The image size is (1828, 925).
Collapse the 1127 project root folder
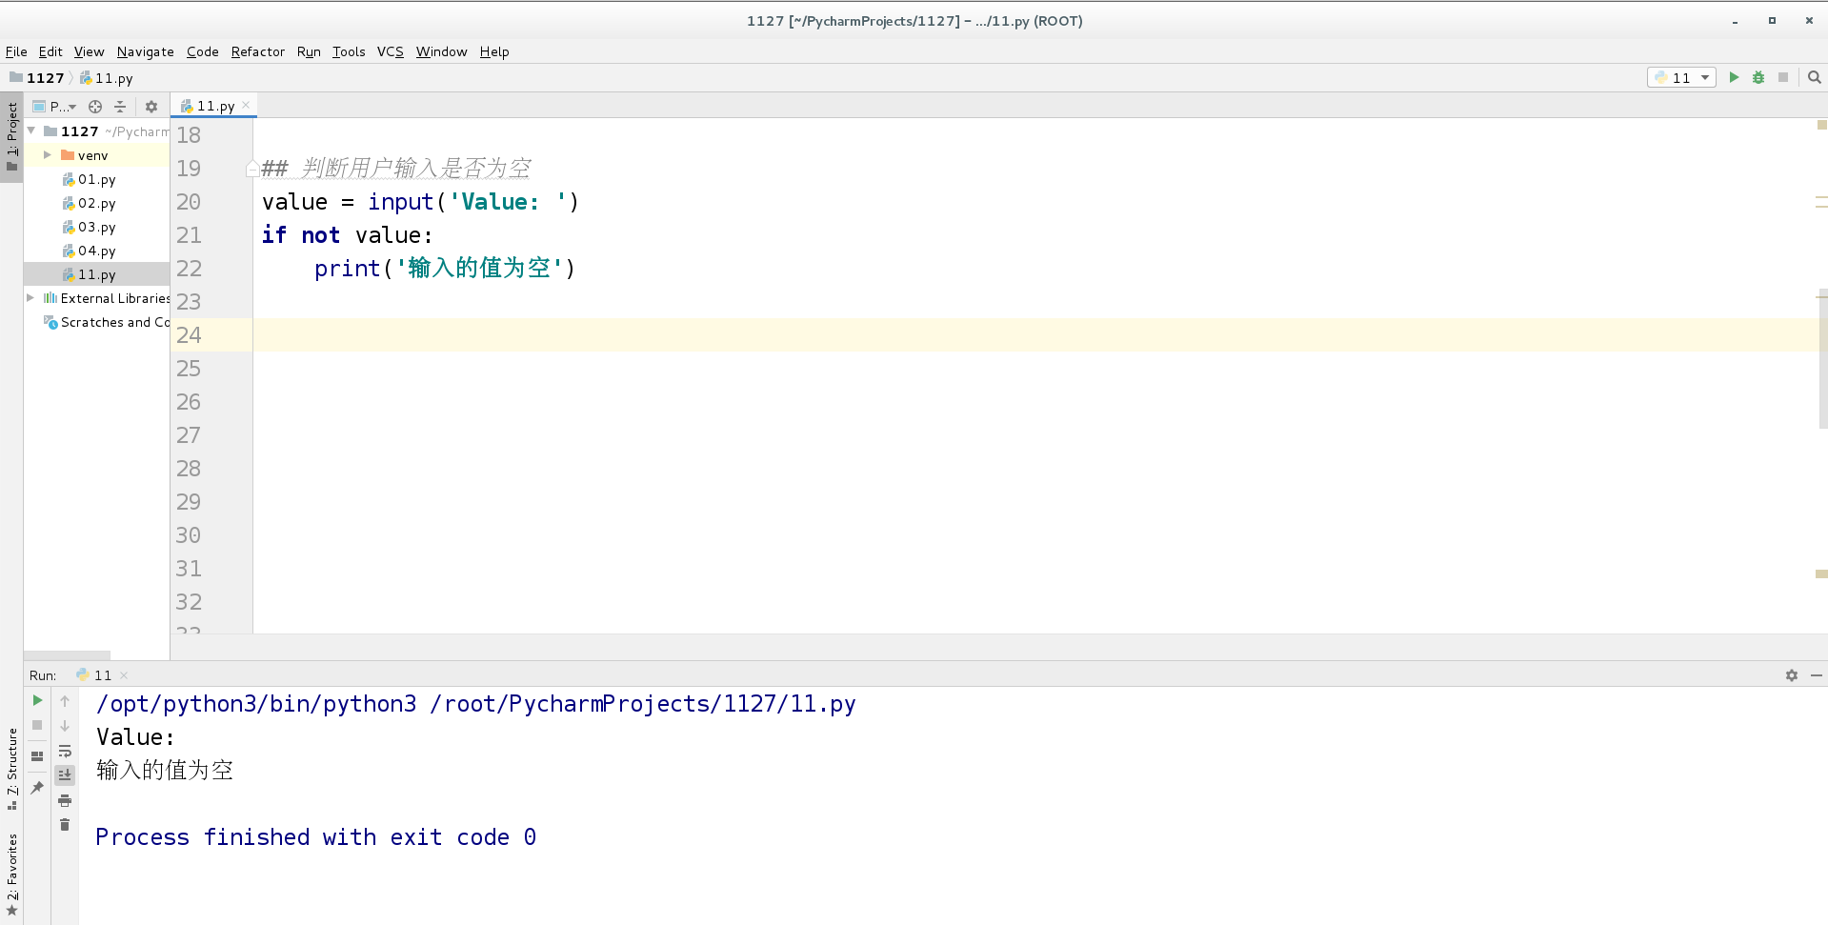click(31, 131)
